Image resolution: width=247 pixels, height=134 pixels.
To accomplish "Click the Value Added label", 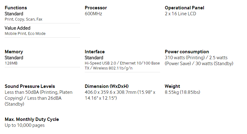I will point(18,28).
